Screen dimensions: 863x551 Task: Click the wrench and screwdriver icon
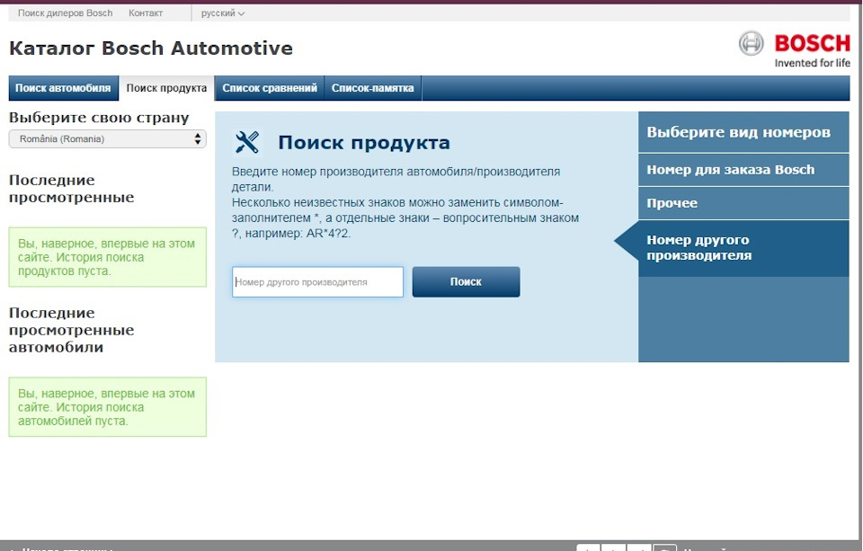point(247,143)
